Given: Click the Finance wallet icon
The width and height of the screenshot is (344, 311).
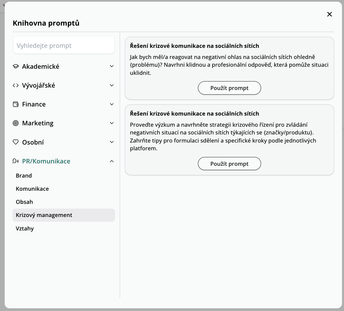Looking at the screenshot, I should point(16,104).
